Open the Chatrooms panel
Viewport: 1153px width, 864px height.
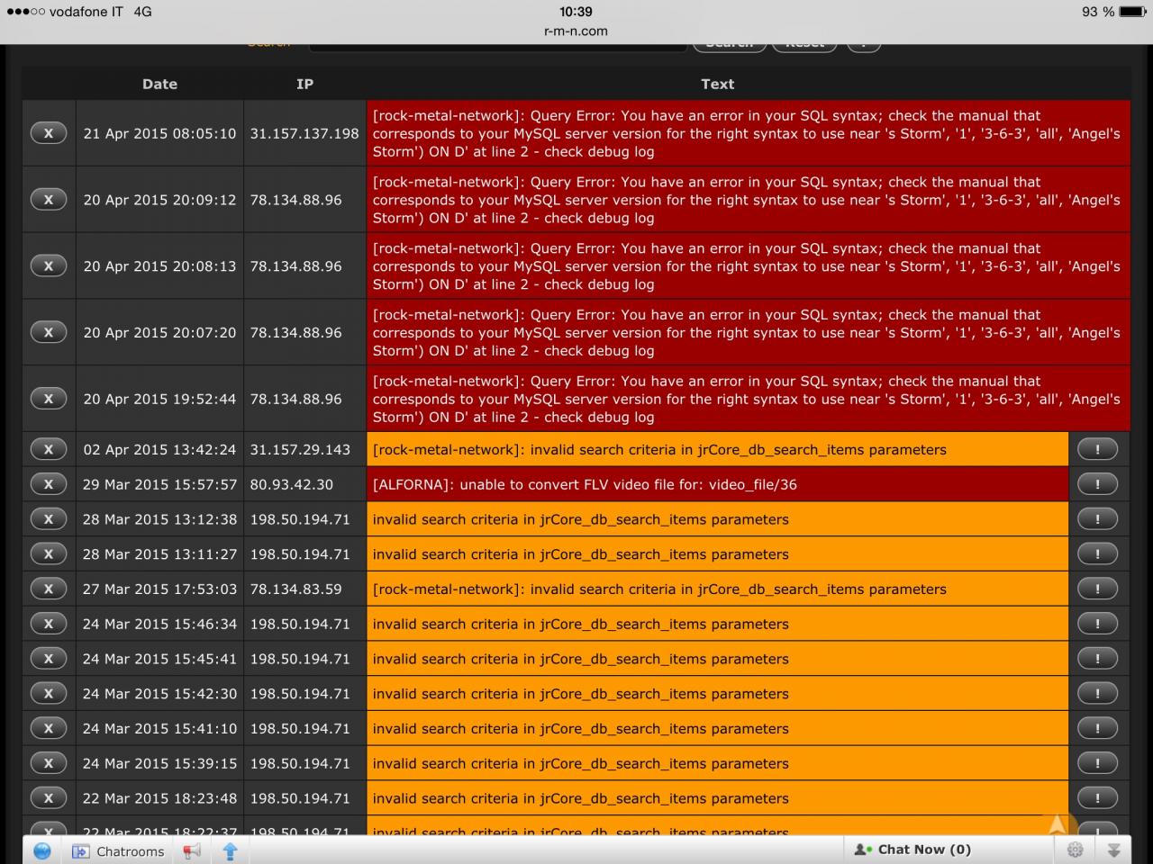pos(118,851)
